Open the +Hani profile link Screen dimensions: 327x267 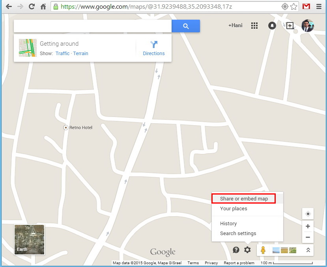point(235,26)
